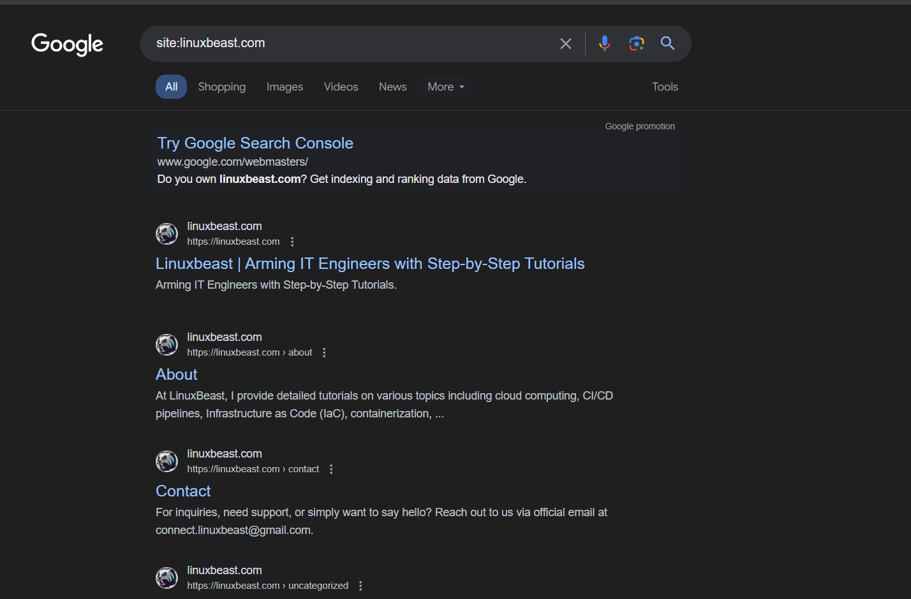Clear the search query with the X icon
The width and height of the screenshot is (911, 599).
[x=565, y=43]
